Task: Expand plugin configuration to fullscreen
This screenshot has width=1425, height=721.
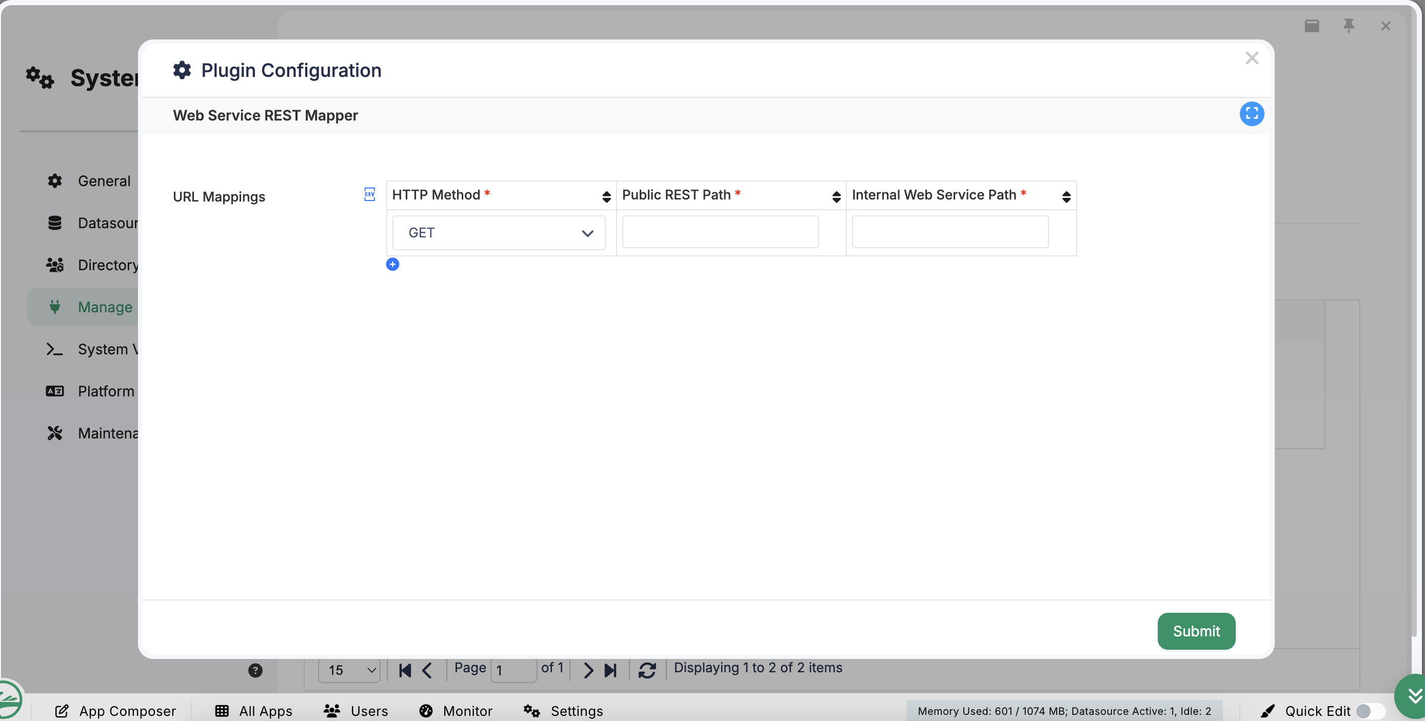Action: coord(1251,114)
